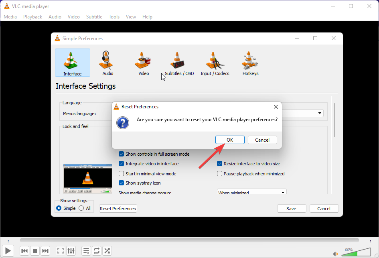Screen dimensions: 379x258
Task: Maximize the Simple Preferences window
Action: [315, 38]
